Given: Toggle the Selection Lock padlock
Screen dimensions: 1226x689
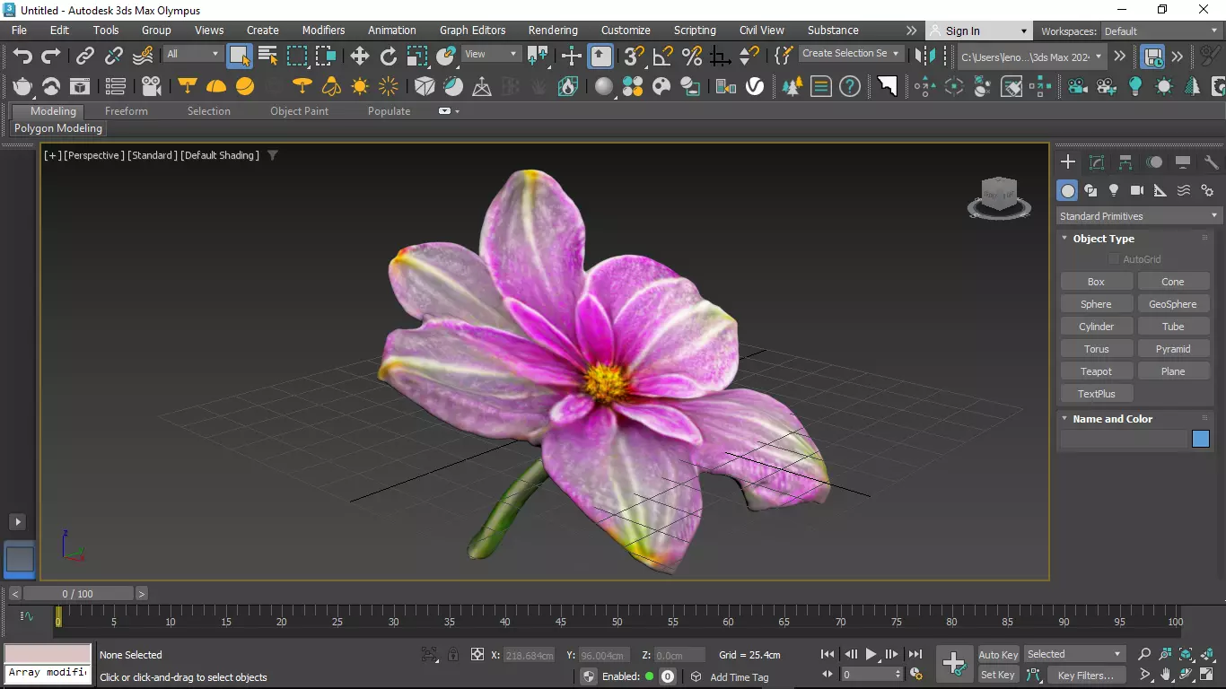Looking at the screenshot, I should [x=453, y=655].
